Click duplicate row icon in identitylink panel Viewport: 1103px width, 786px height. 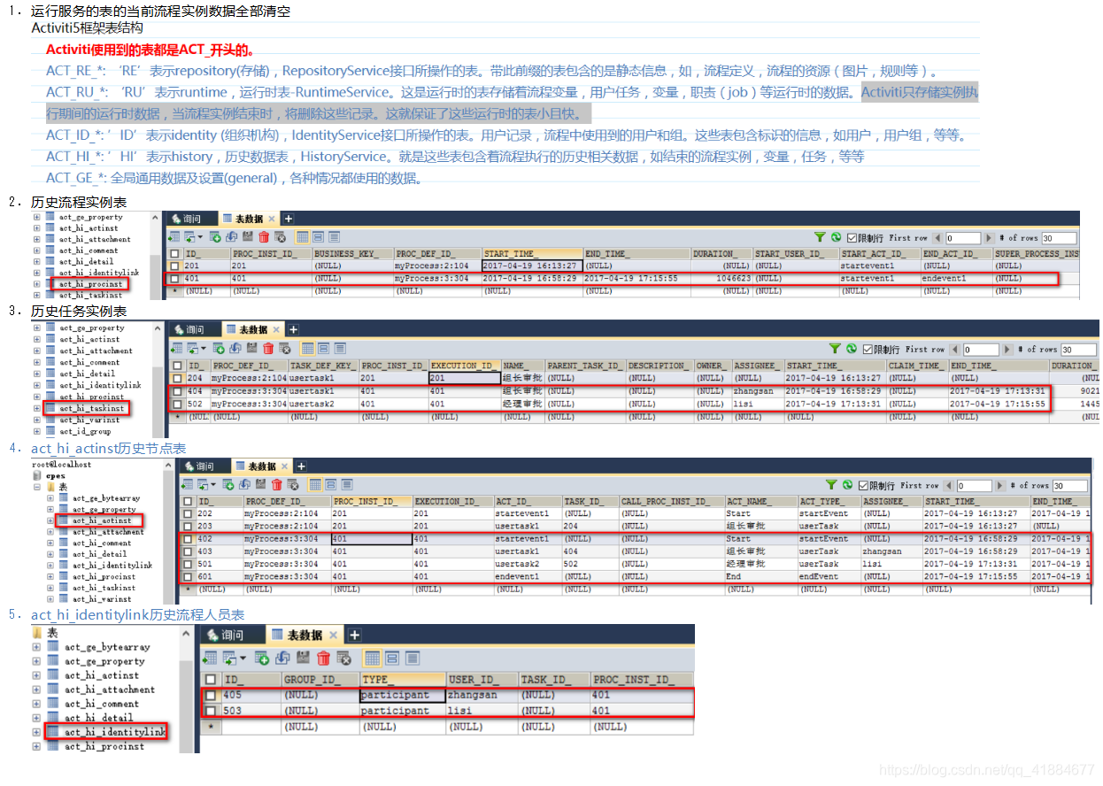point(282,658)
